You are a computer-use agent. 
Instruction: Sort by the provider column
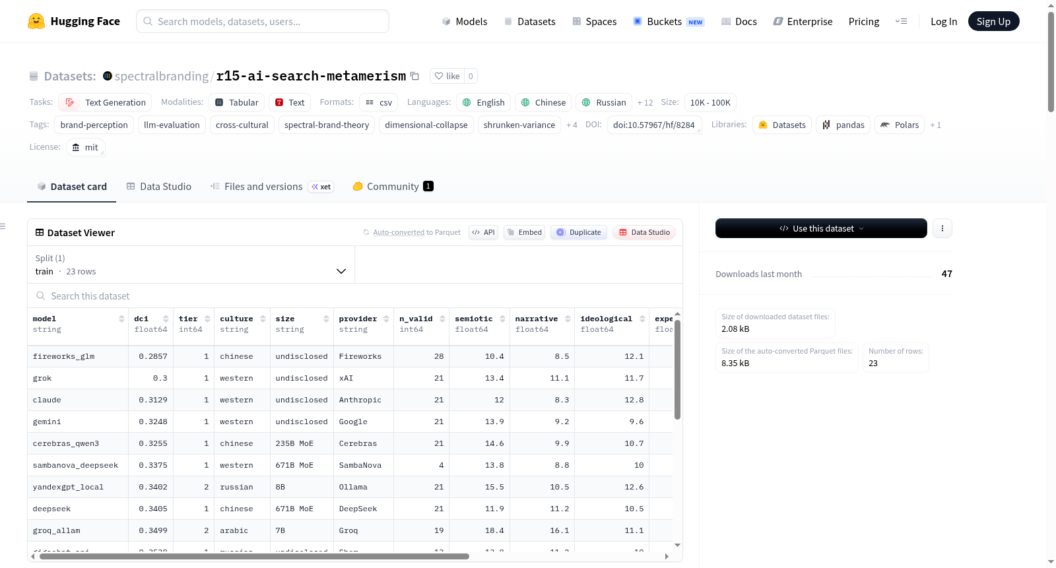coord(386,319)
